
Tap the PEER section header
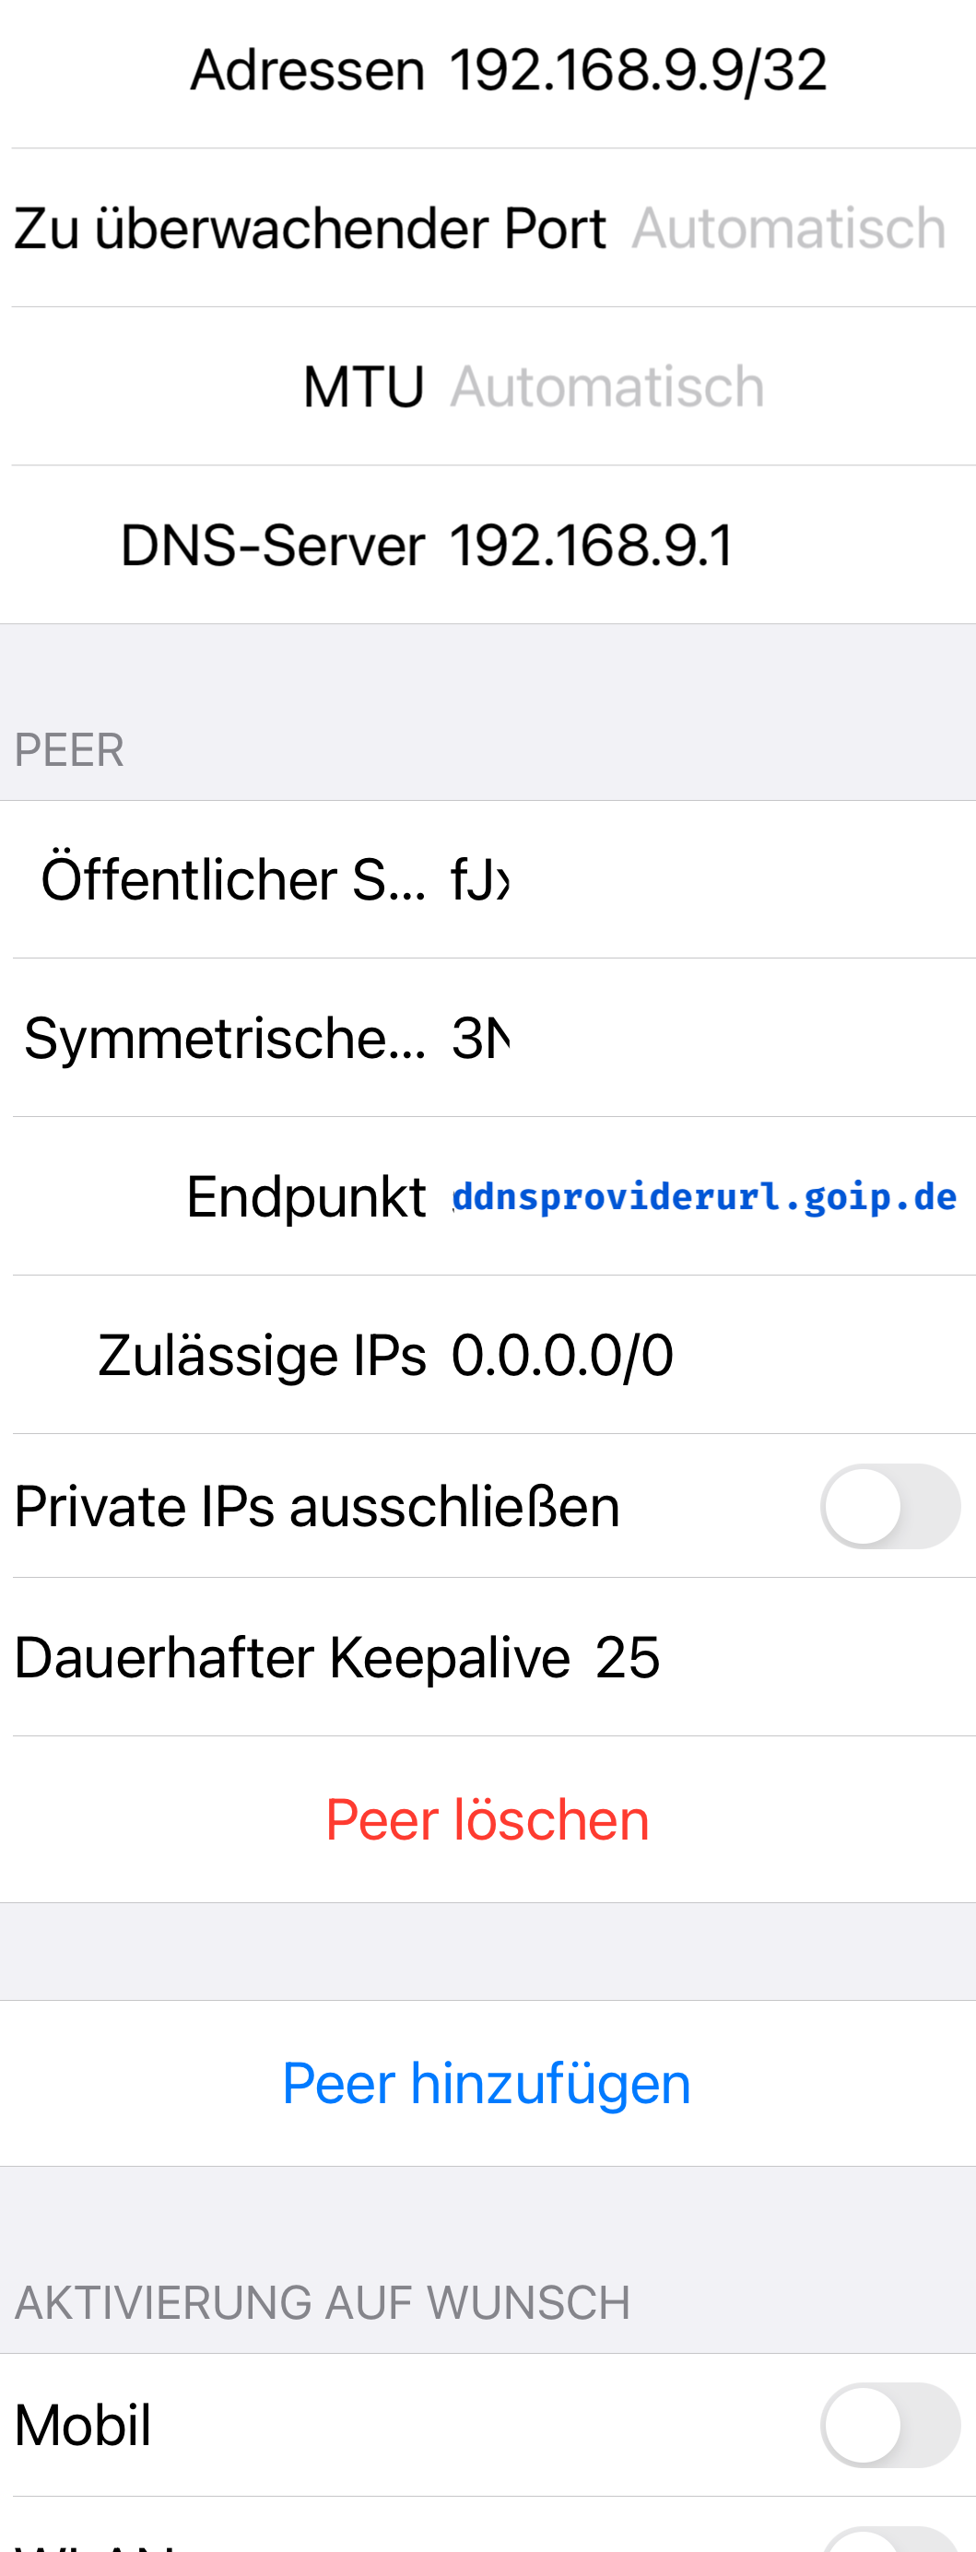click(69, 750)
